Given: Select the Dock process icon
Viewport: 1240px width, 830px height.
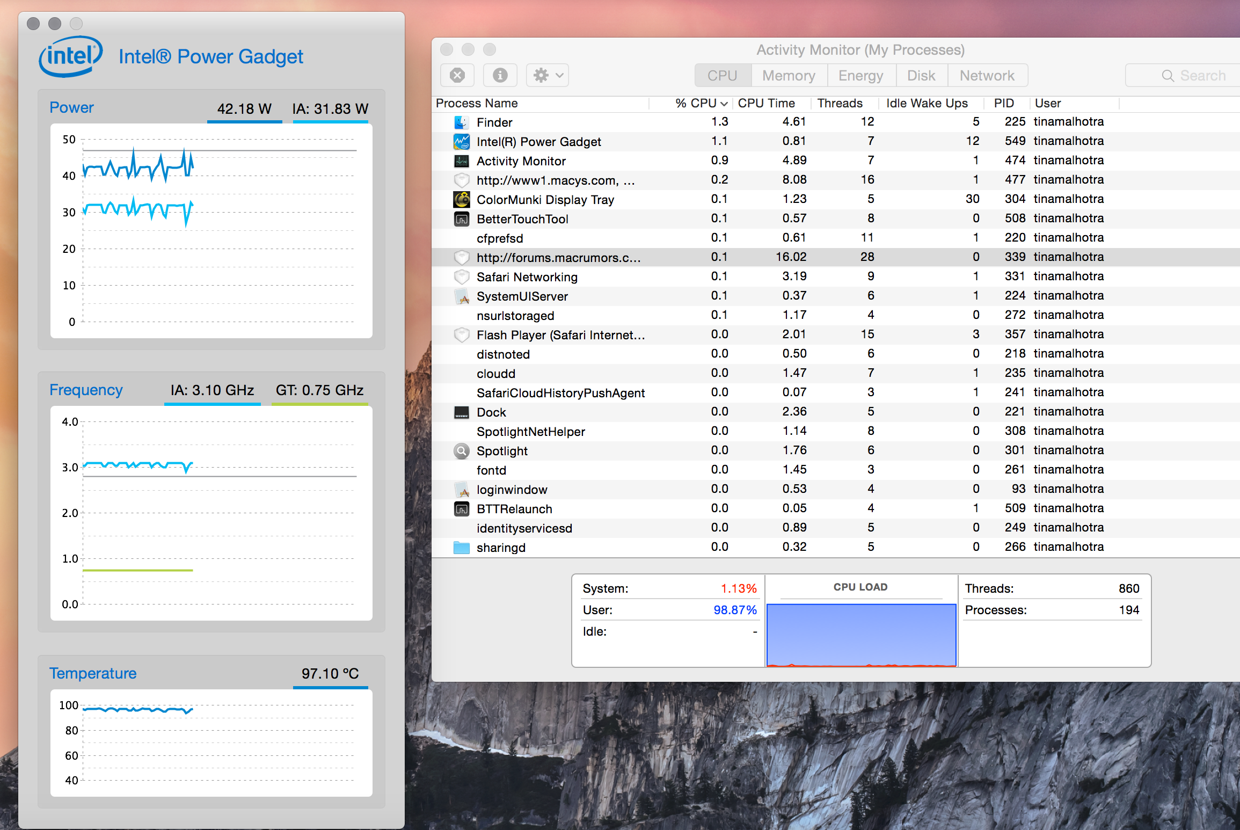Looking at the screenshot, I should (462, 412).
